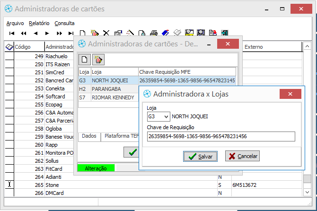
Task: Switch to the Dados tab
Action: click(x=89, y=136)
